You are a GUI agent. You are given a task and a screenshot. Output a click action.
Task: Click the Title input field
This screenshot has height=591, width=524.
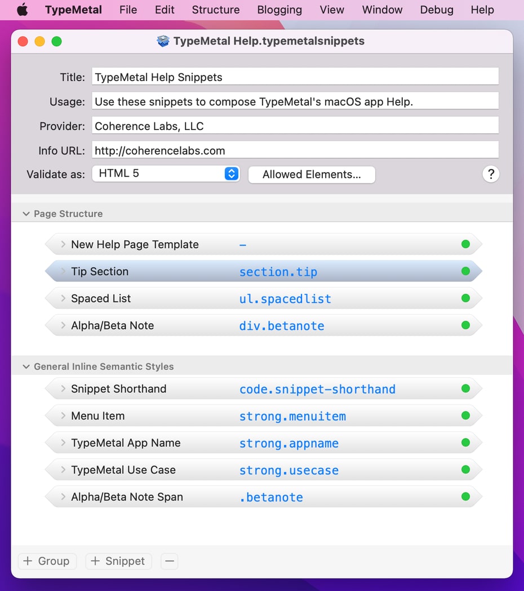295,77
